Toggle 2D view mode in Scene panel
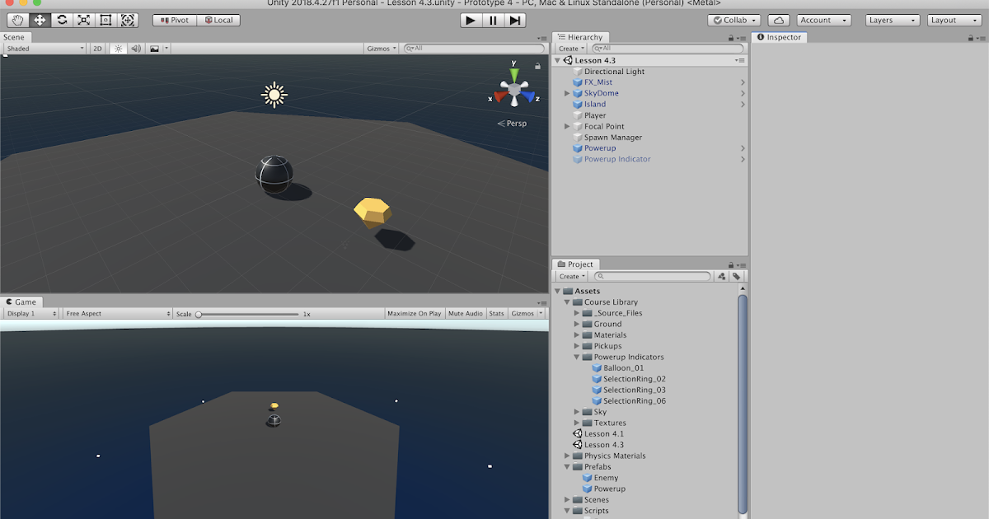Screen dimensions: 989x519 [x=96, y=48]
